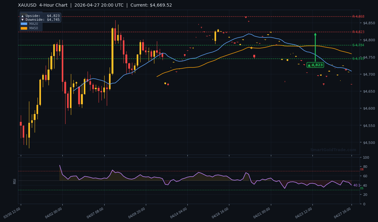378x222 pixels.
Task: Toggle the MA20 moving average via legend
Action: coord(32,24)
